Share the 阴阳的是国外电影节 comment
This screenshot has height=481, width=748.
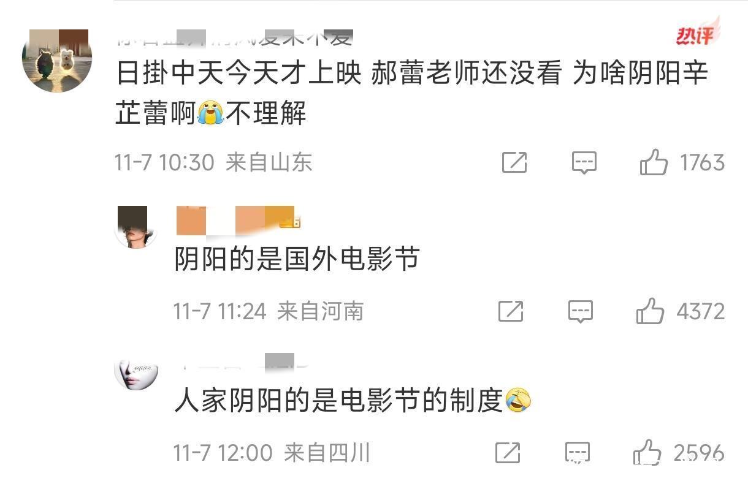click(510, 311)
